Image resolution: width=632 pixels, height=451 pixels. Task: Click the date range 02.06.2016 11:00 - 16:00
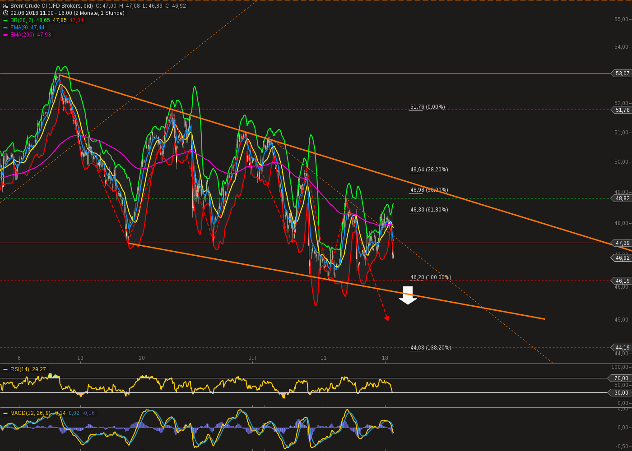42,13
